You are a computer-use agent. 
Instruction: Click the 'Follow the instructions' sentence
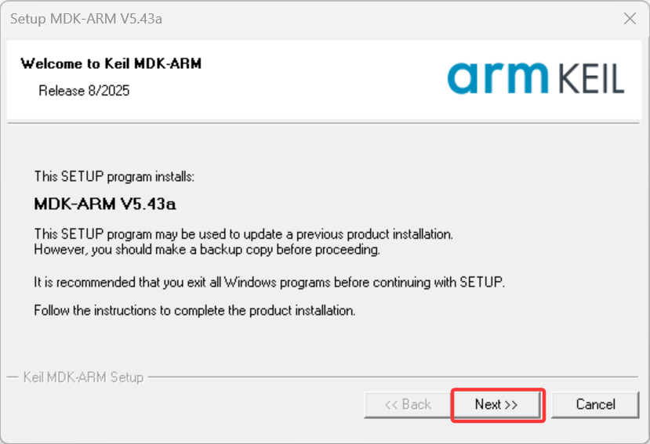194,310
